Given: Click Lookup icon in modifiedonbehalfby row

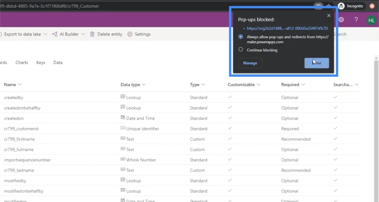Looking at the screenshot, I should coord(123,190).
